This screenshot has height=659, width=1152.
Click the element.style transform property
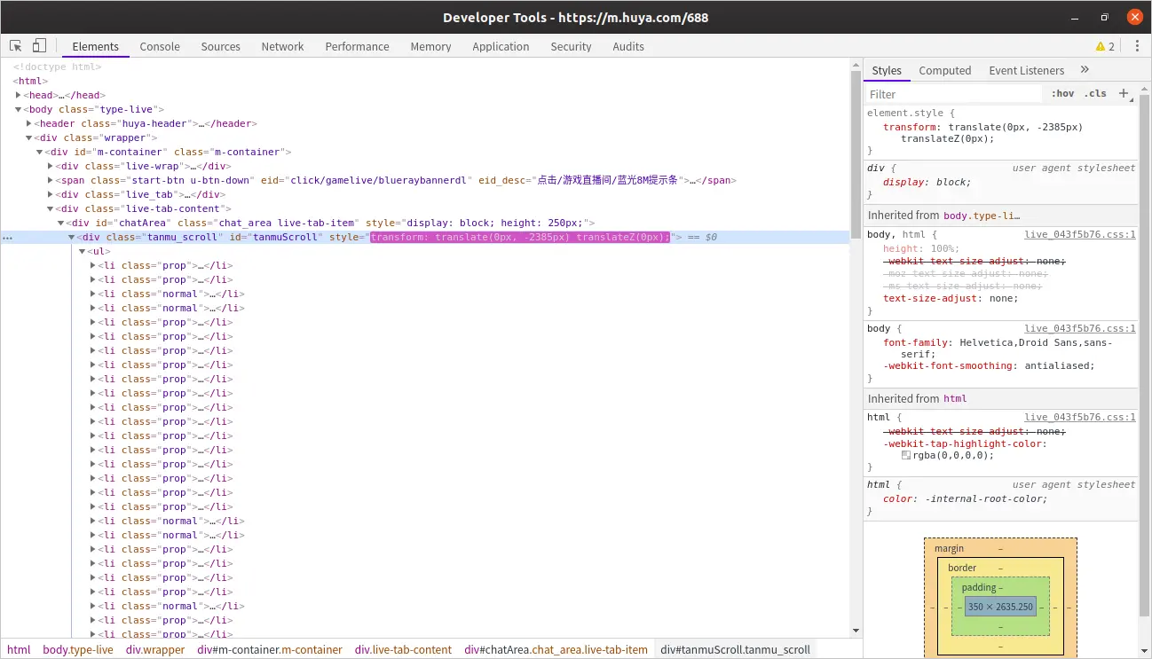910,127
